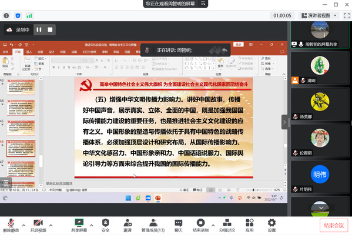Open the Settings (设置) gear icon
This screenshot has height=235, width=352.
click(271, 223)
